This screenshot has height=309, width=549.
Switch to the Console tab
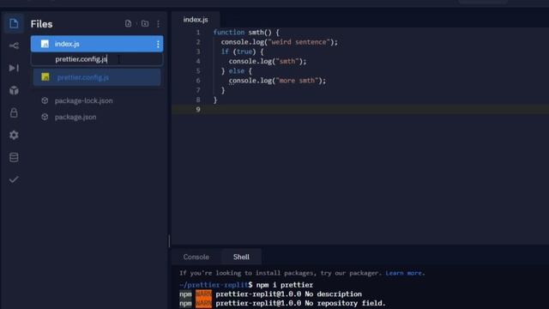pyautogui.click(x=196, y=257)
